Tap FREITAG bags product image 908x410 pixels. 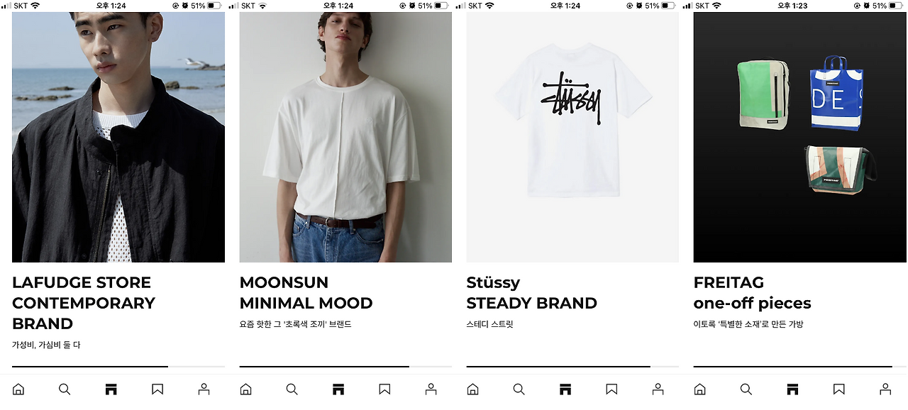(799, 137)
